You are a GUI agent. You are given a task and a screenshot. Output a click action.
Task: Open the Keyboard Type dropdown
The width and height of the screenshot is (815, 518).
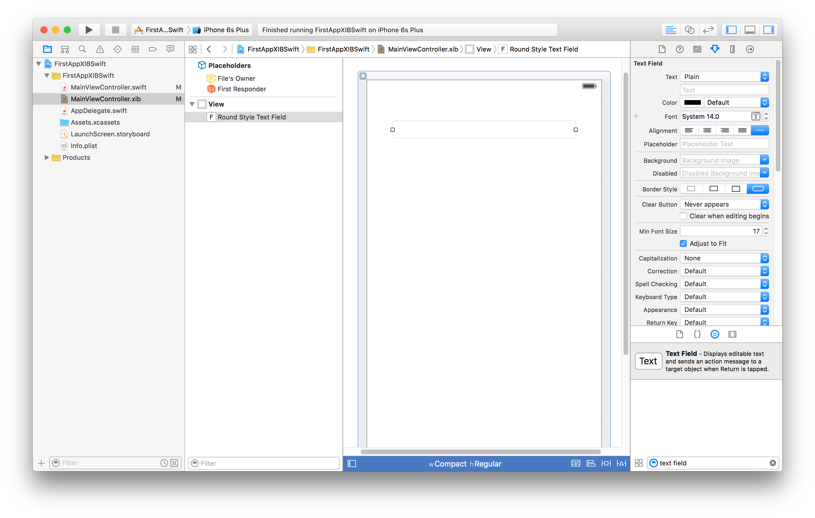[724, 297]
